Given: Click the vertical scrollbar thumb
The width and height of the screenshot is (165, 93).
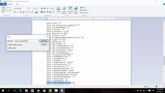Looking at the screenshot, I should click(164, 61).
